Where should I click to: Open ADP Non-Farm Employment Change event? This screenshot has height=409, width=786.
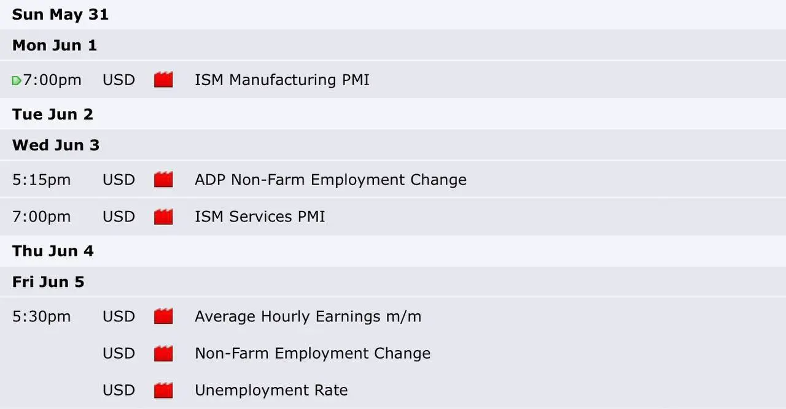330,180
